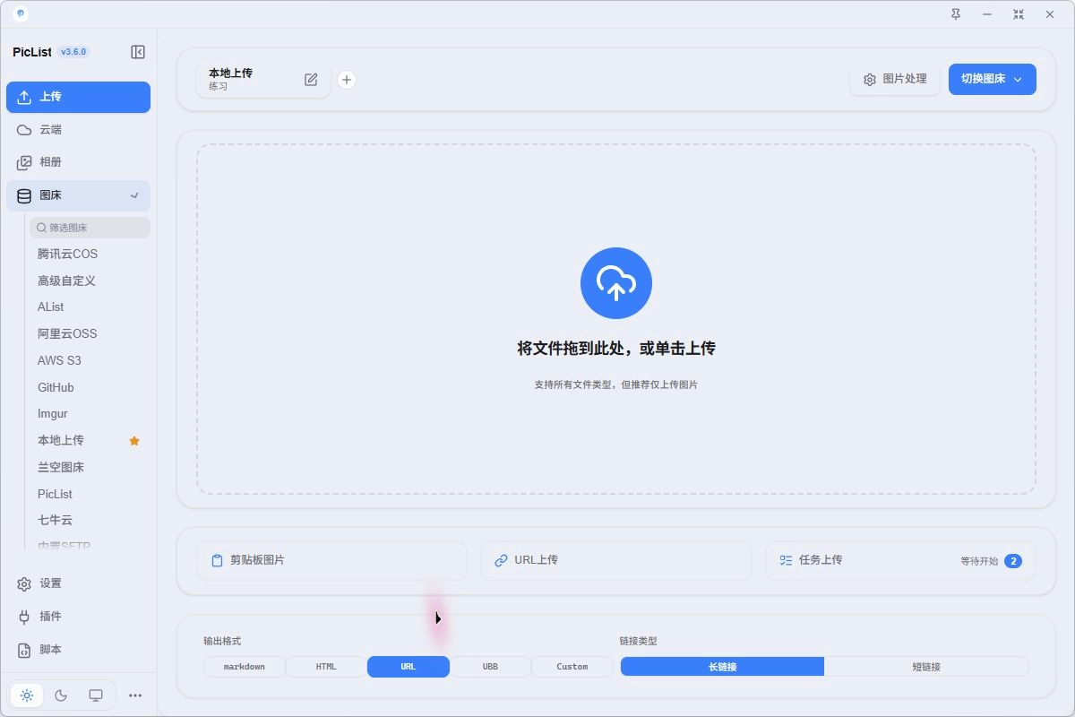This screenshot has width=1075, height=717.
Task: Select UBB output format
Action: pos(490,667)
